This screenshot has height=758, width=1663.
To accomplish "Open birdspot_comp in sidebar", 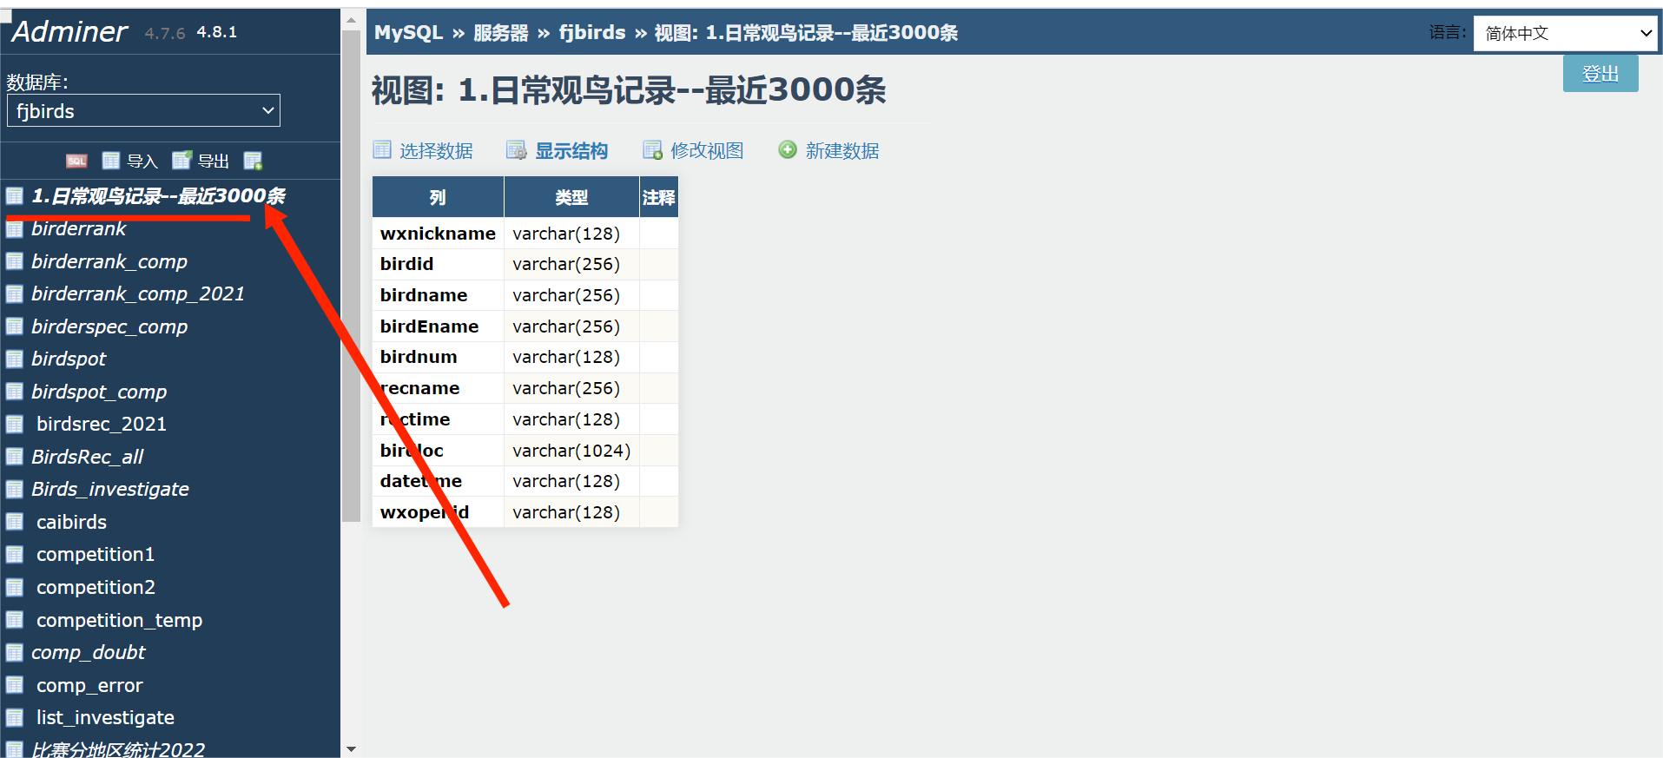I will point(99,392).
